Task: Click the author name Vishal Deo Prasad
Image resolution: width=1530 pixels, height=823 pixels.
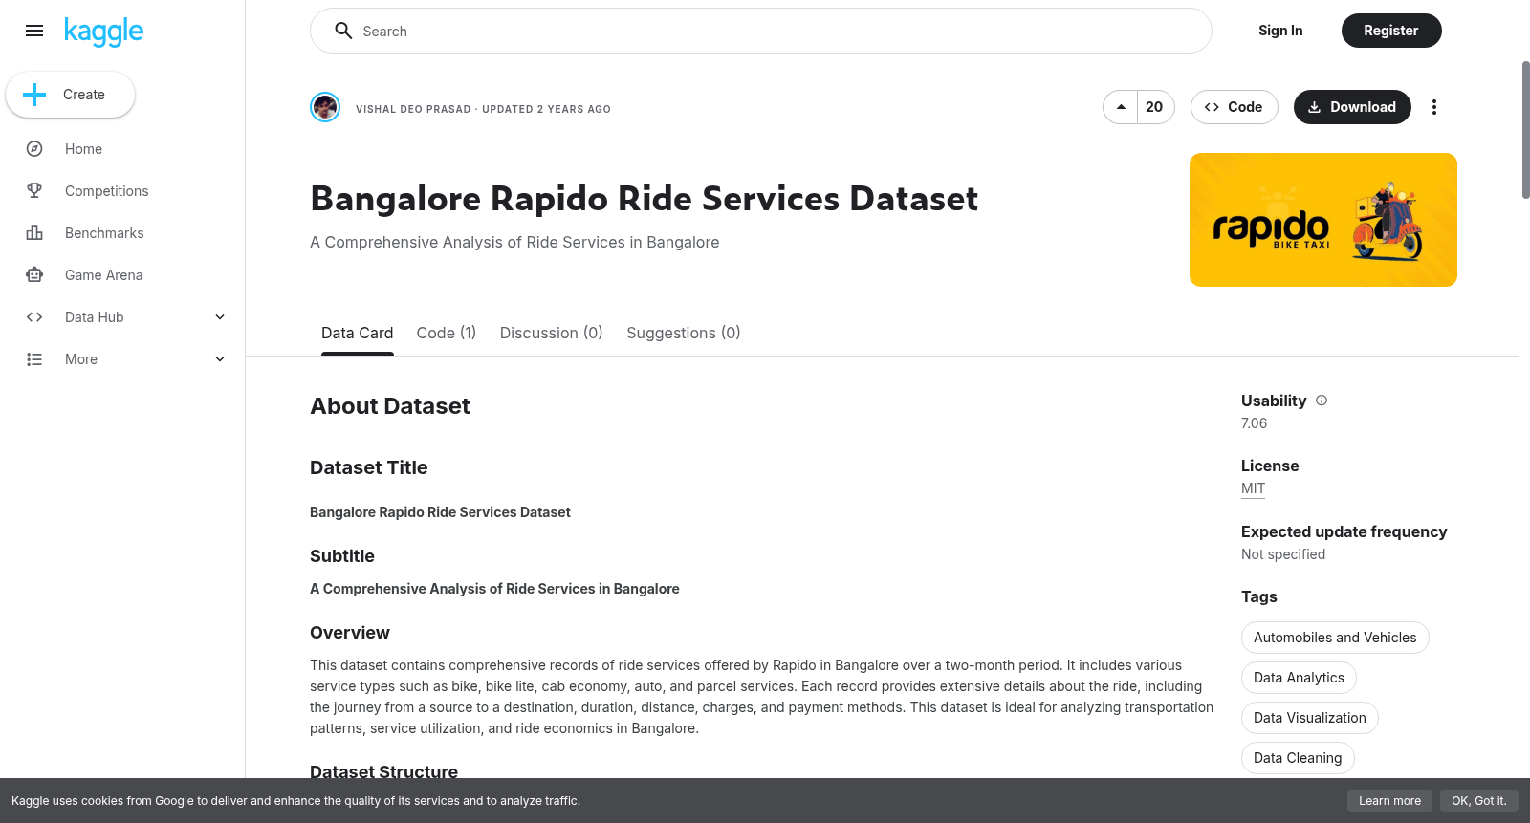Action: click(x=413, y=109)
